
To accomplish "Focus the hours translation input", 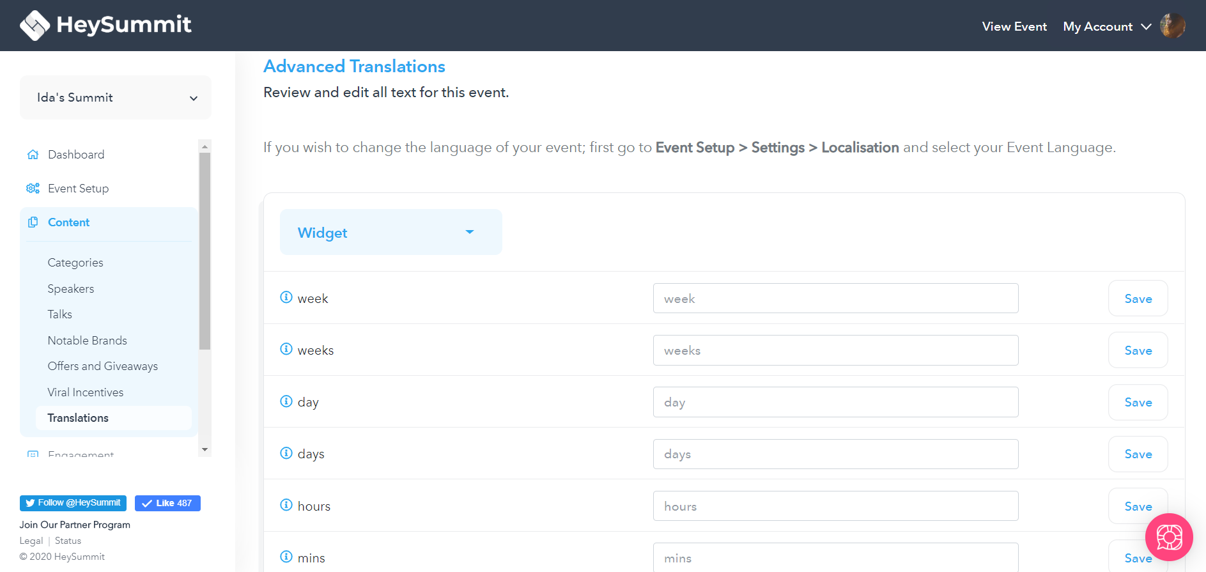I will 835,506.
